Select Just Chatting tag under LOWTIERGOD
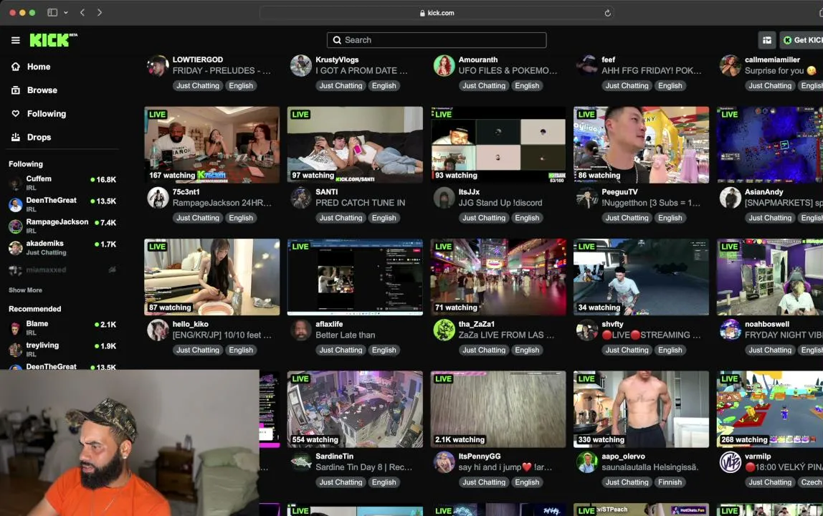 pyautogui.click(x=198, y=85)
